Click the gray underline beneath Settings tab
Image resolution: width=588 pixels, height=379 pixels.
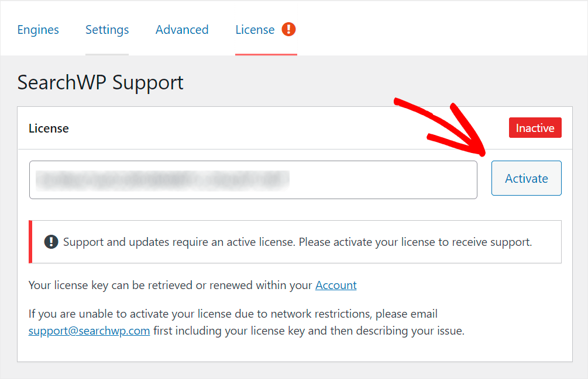pyautogui.click(x=107, y=55)
